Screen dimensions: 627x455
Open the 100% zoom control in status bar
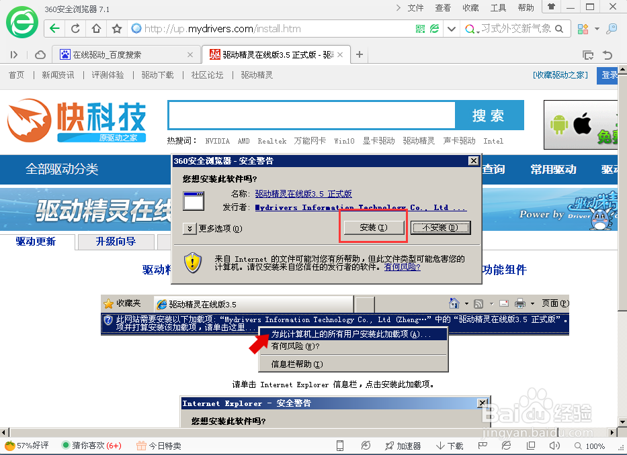(x=589, y=446)
